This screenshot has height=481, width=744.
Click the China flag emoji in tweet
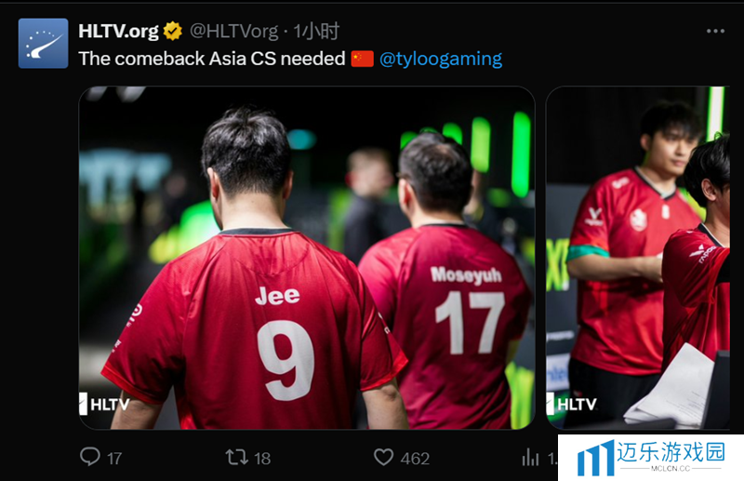tap(363, 59)
